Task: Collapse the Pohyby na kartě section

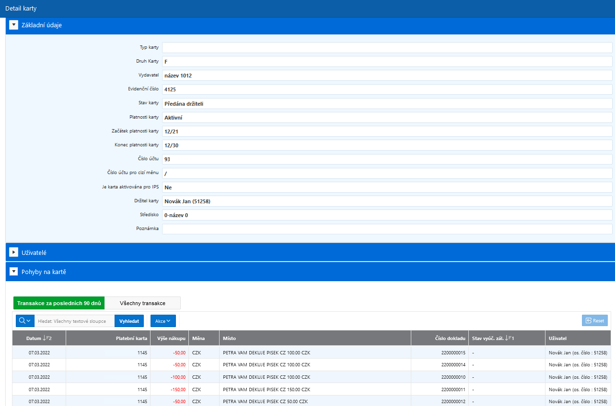Action: click(x=13, y=272)
